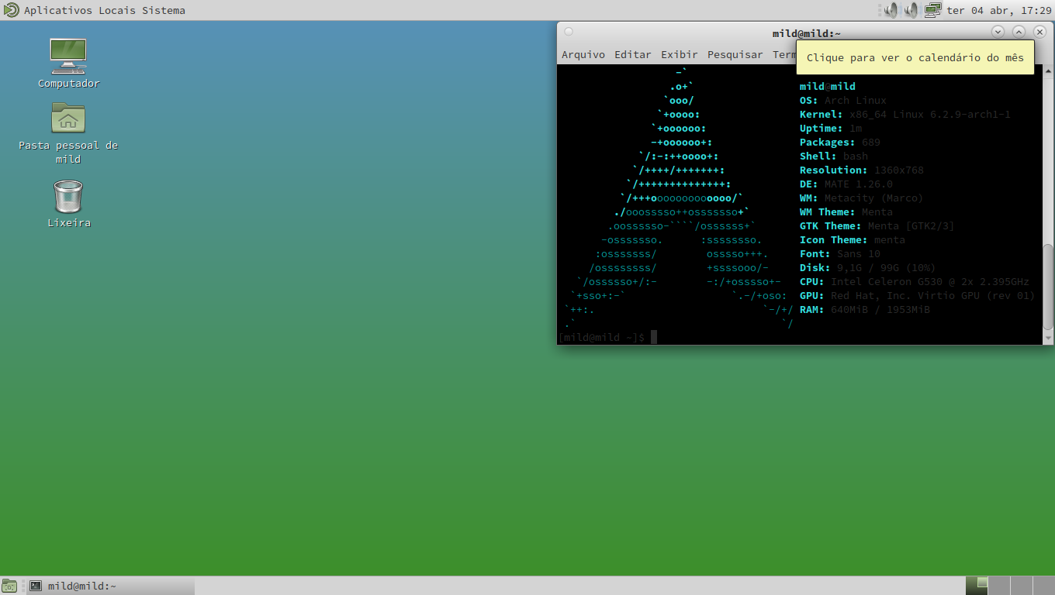Click the 'RAM: 640MiB / 1953MiB' line

point(865,310)
